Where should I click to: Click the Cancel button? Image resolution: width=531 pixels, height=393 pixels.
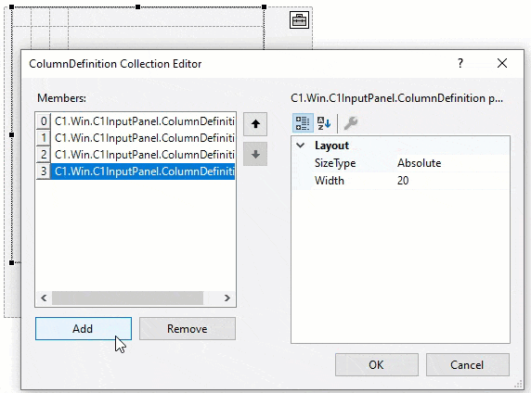(467, 364)
